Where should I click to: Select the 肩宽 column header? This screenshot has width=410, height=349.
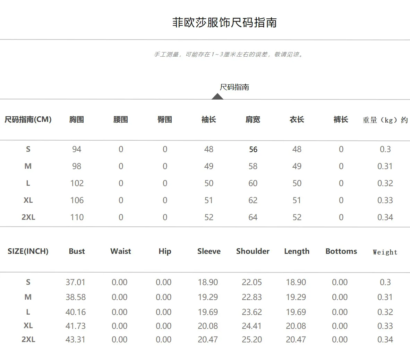coord(253,119)
